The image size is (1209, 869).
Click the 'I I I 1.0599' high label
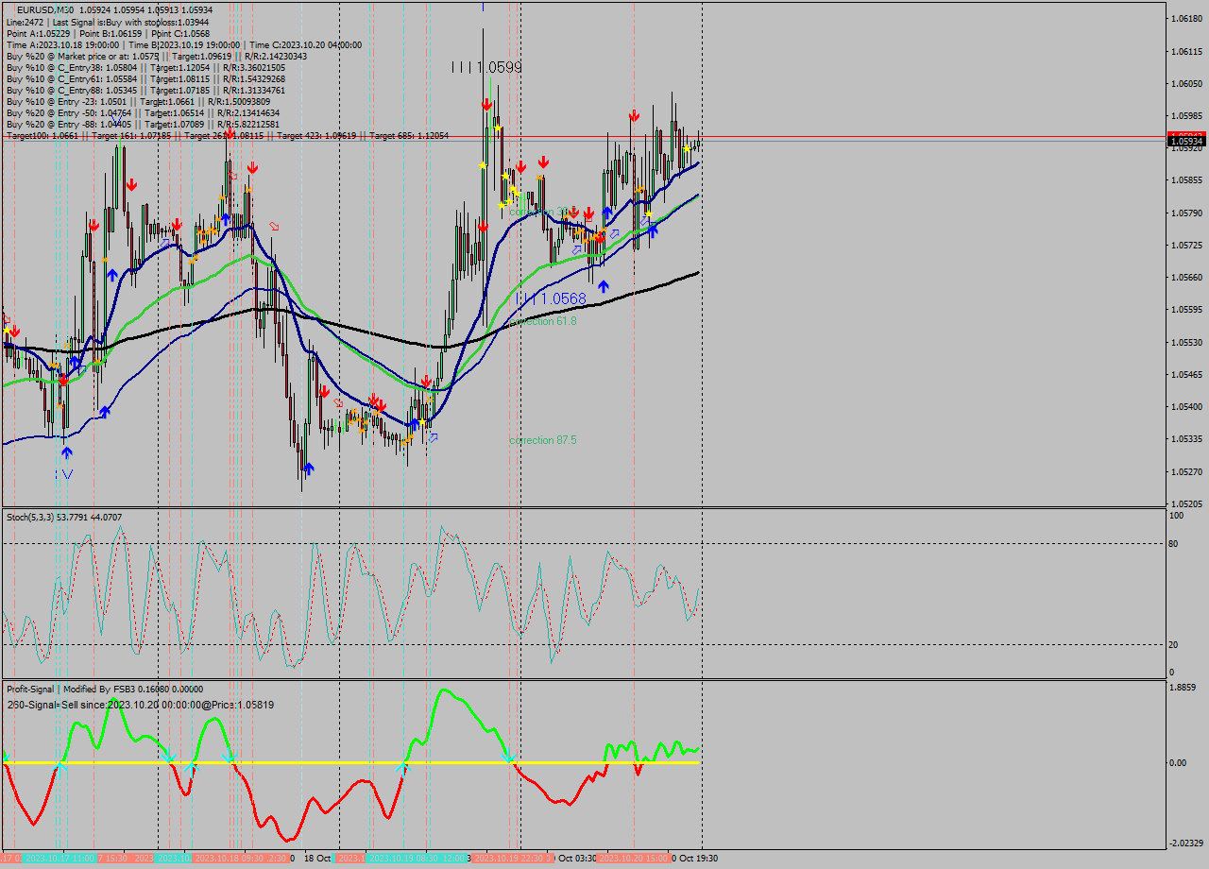click(486, 67)
